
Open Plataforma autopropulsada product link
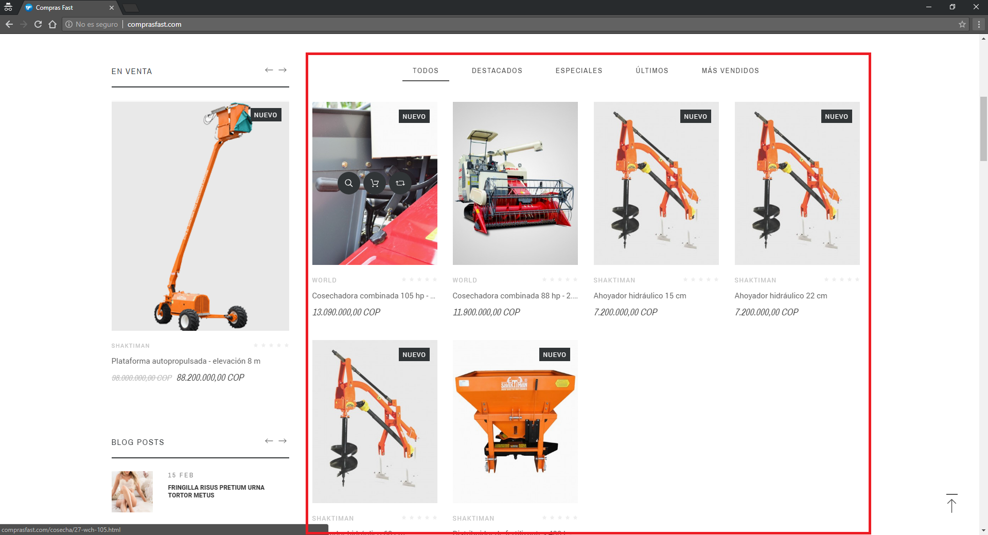(x=186, y=361)
